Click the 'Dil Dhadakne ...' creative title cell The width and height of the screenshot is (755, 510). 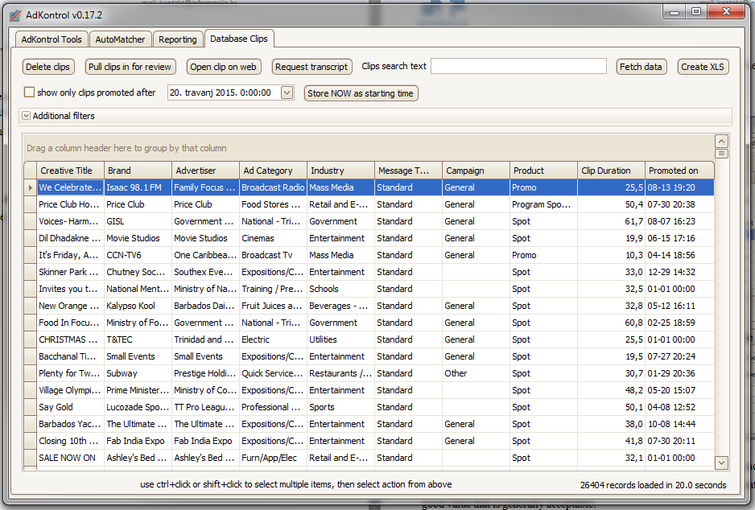pos(70,238)
